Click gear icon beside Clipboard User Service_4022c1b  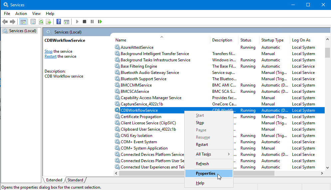click(117, 129)
